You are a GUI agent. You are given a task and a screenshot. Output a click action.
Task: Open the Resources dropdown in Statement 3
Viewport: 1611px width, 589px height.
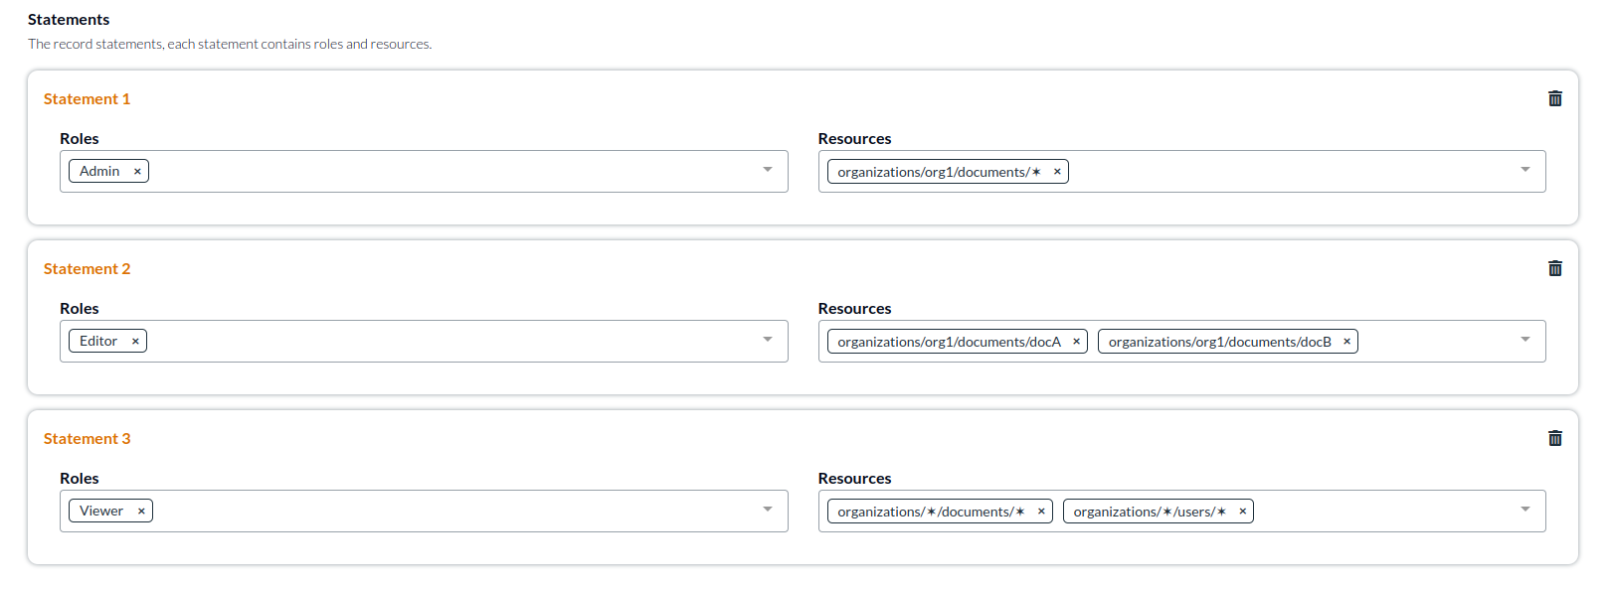(x=1525, y=510)
